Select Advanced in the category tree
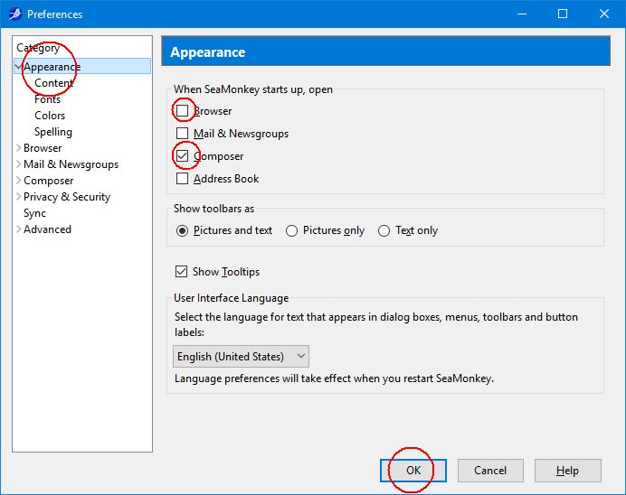 pyautogui.click(x=48, y=229)
